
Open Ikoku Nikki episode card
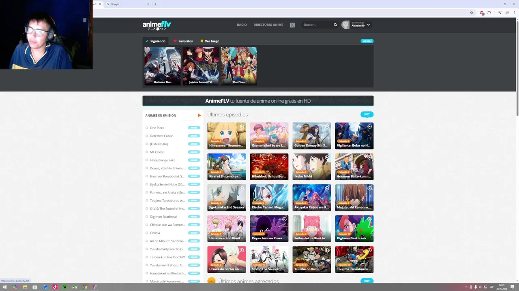click(312, 167)
